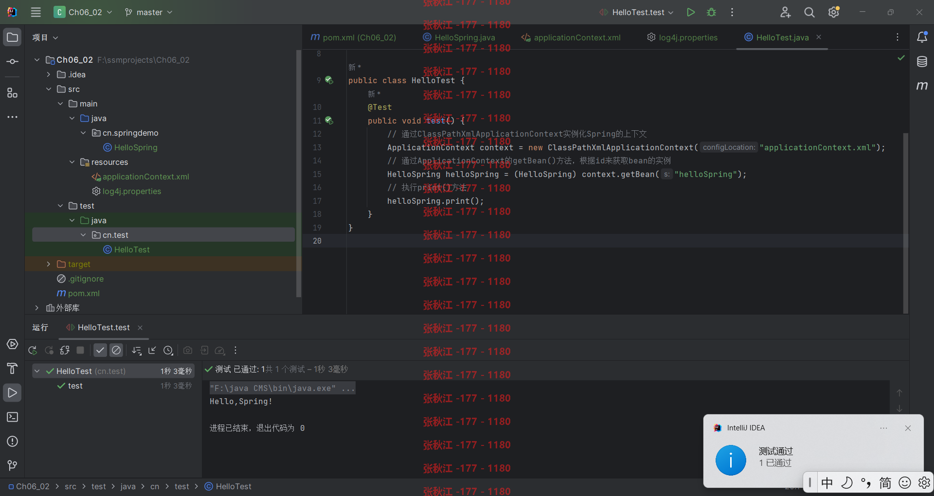
Task: Click the green inspection checkmark widget
Action: [901, 58]
